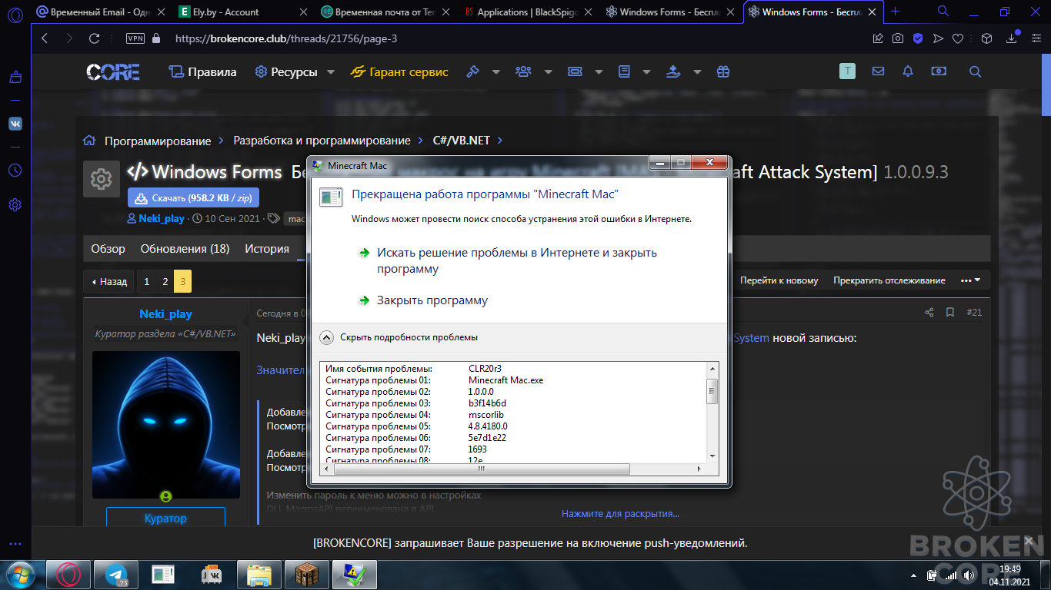Open the Обновления (18) tab

coord(185,249)
